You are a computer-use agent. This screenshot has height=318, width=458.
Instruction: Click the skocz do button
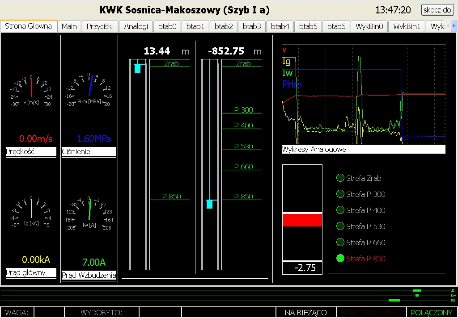click(437, 10)
